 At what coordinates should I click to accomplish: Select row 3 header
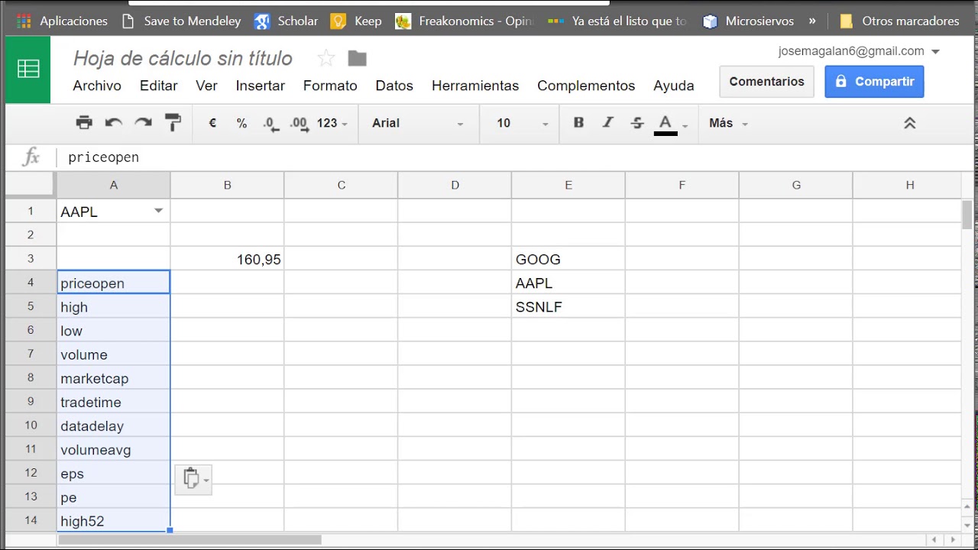[31, 259]
